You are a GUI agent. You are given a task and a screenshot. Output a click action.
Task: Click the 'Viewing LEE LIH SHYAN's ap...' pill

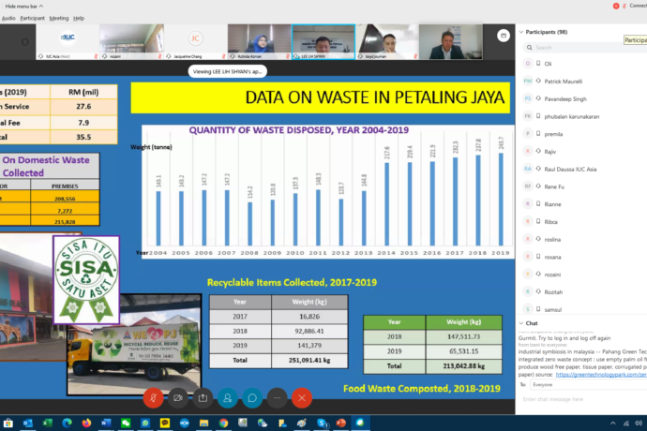(227, 71)
